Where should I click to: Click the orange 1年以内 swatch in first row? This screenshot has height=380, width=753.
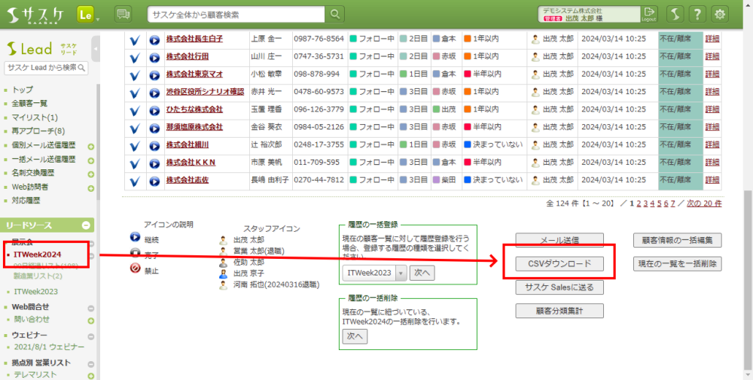pos(467,39)
